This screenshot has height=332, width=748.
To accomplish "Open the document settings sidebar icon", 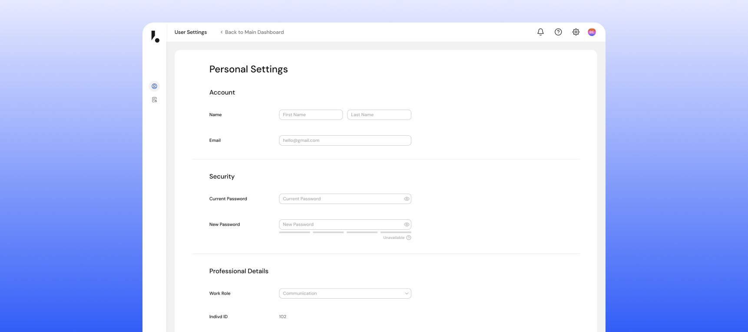I will 154,100.
